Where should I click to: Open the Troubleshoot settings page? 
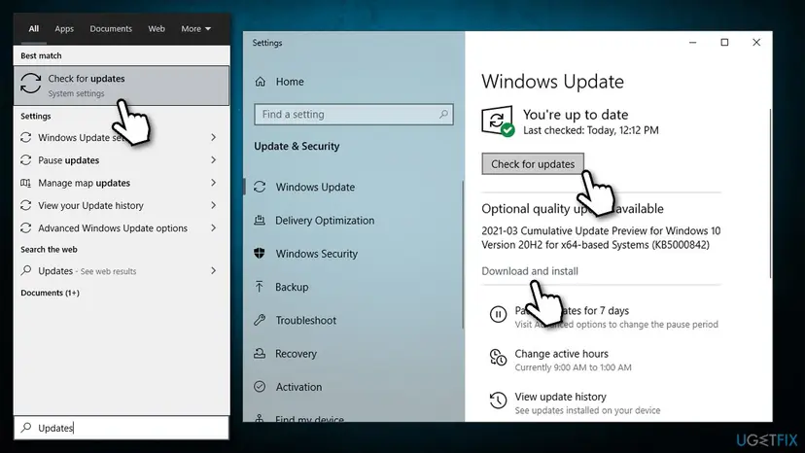tap(305, 320)
